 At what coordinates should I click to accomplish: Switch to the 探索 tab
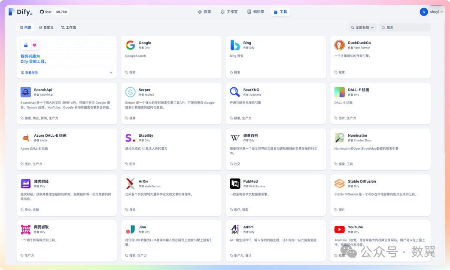pyautogui.click(x=204, y=12)
